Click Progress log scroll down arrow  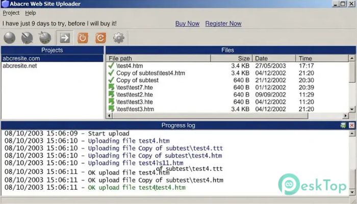click(x=352, y=192)
